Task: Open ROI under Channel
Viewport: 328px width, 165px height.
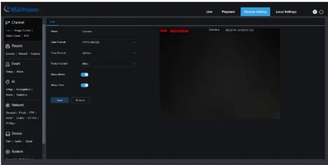Action: point(26,36)
